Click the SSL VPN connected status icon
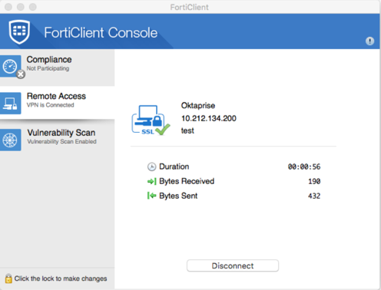Viewport: 381px width, 290px height. [151, 120]
